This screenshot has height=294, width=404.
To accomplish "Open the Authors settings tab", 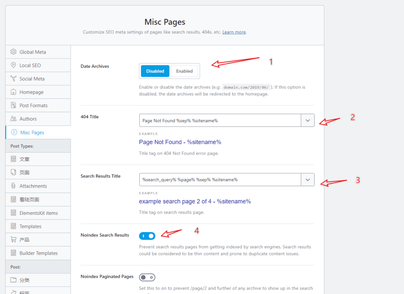I will pyautogui.click(x=38, y=119).
